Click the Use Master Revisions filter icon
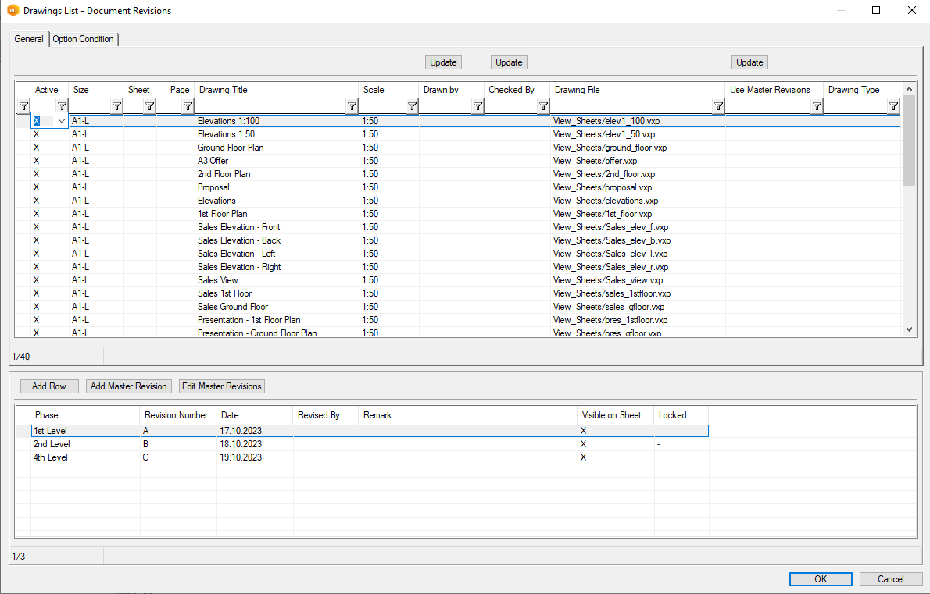 pos(817,106)
